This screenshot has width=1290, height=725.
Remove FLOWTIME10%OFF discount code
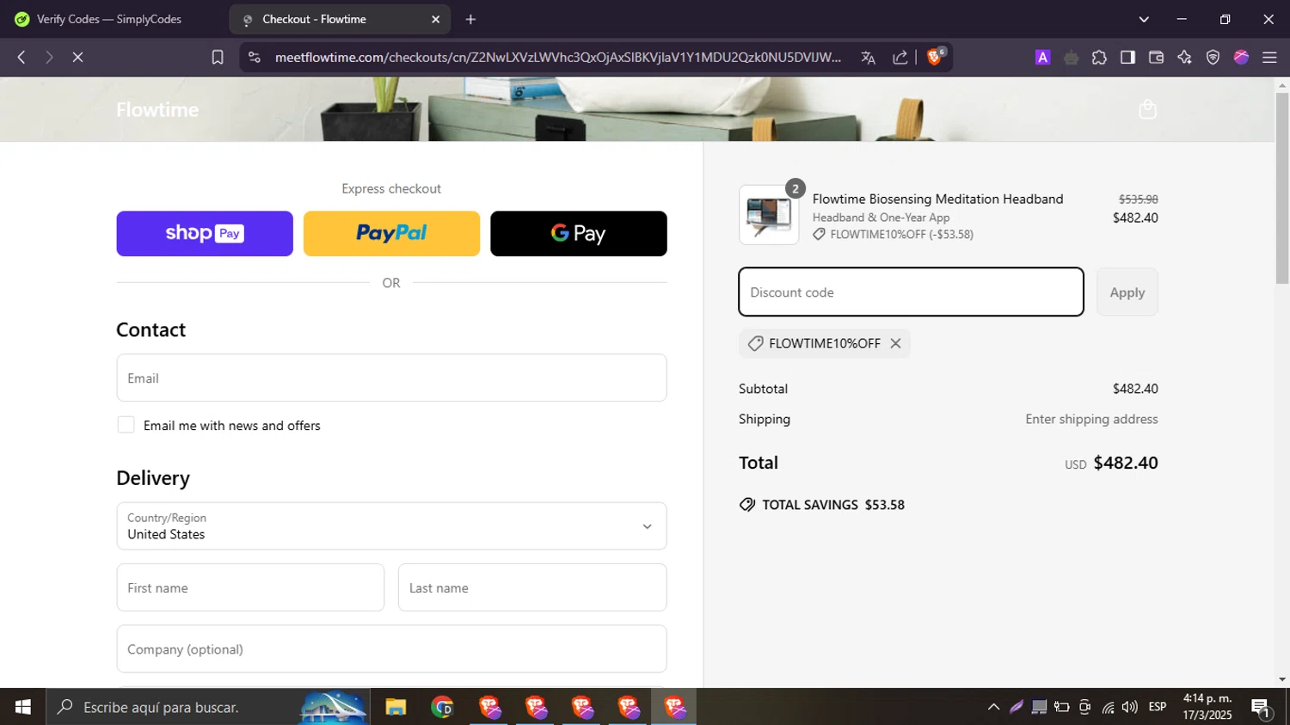click(x=895, y=343)
